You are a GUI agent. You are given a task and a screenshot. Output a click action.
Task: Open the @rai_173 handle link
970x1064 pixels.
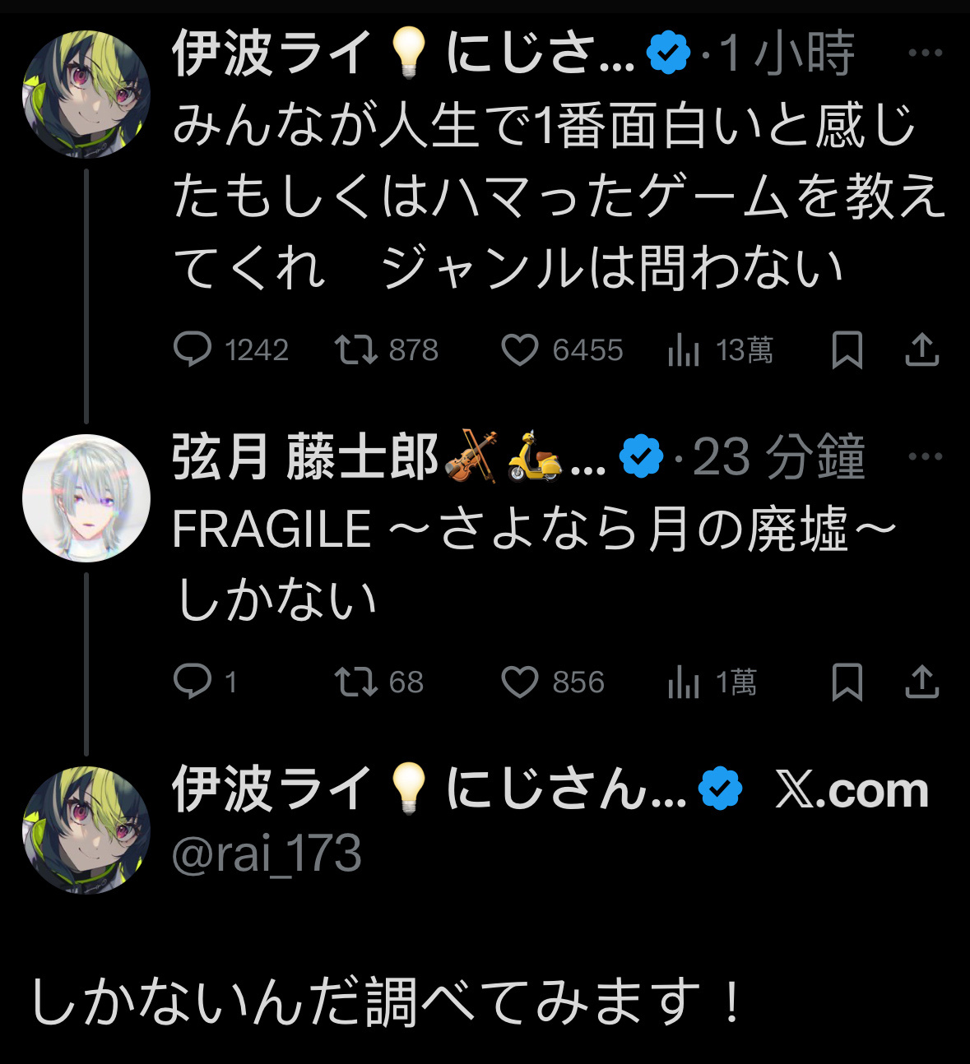267,854
